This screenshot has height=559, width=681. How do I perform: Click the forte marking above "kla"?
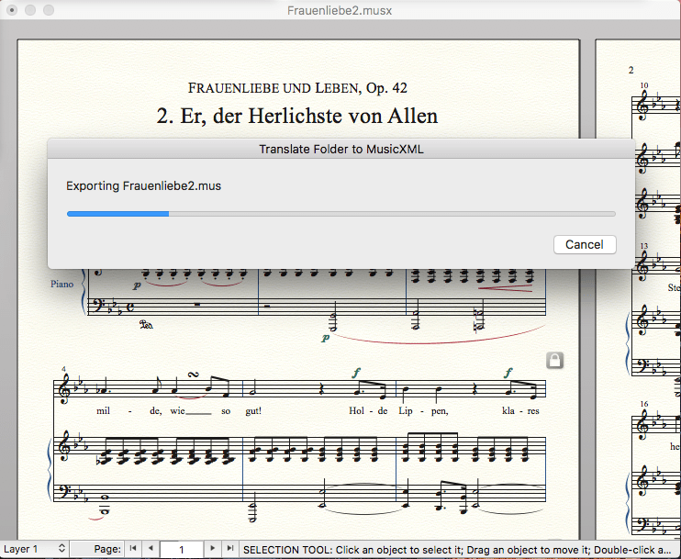tap(508, 373)
